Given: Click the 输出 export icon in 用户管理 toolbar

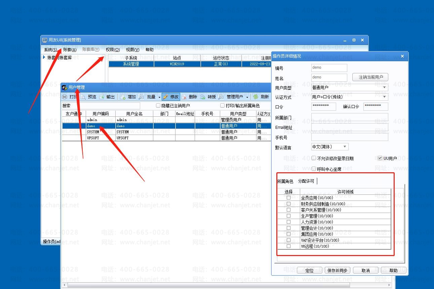Looking at the screenshot, I should [x=102, y=97].
